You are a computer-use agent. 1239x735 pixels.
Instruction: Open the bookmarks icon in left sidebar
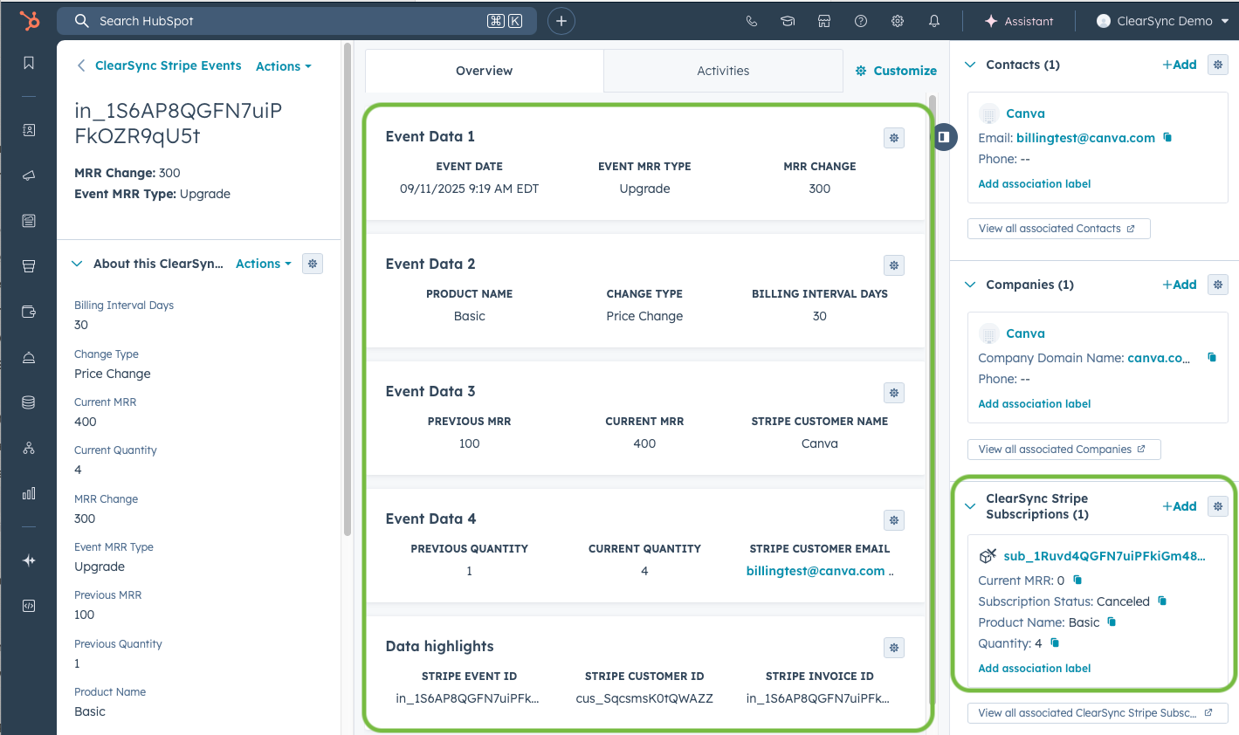29,63
